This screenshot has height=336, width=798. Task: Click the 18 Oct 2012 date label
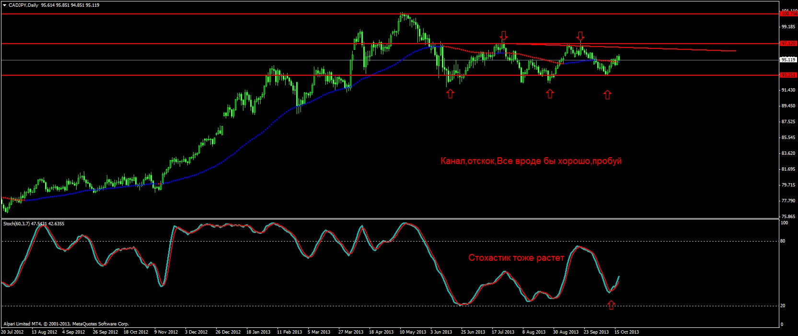point(136,332)
